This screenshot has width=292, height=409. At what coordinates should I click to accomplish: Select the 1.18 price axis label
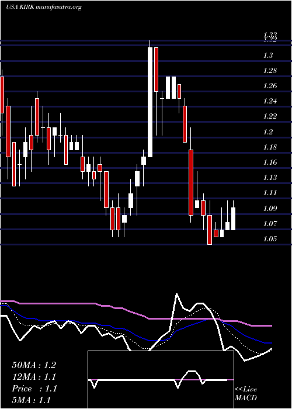coord(270,147)
